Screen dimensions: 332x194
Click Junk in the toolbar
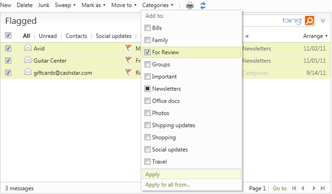pyautogui.click(x=44, y=5)
